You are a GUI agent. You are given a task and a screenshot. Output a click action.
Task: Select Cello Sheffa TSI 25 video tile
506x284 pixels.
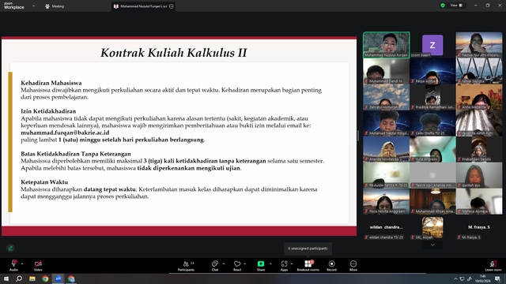pos(432,123)
